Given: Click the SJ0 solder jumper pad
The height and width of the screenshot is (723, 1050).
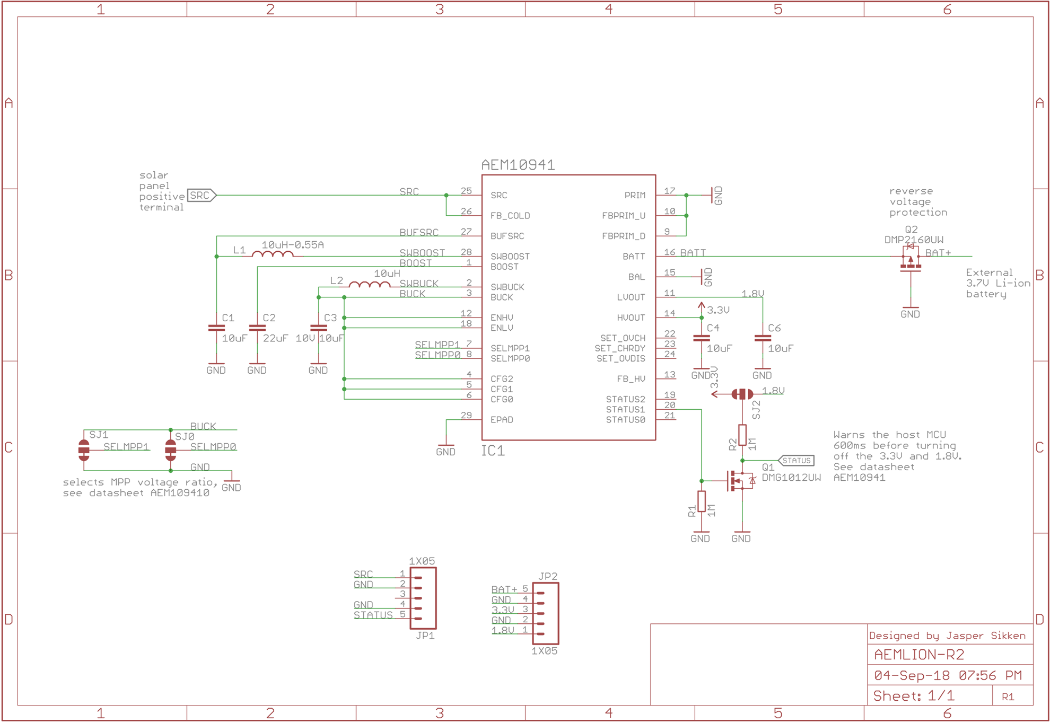Looking at the screenshot, I should (170, 450).
